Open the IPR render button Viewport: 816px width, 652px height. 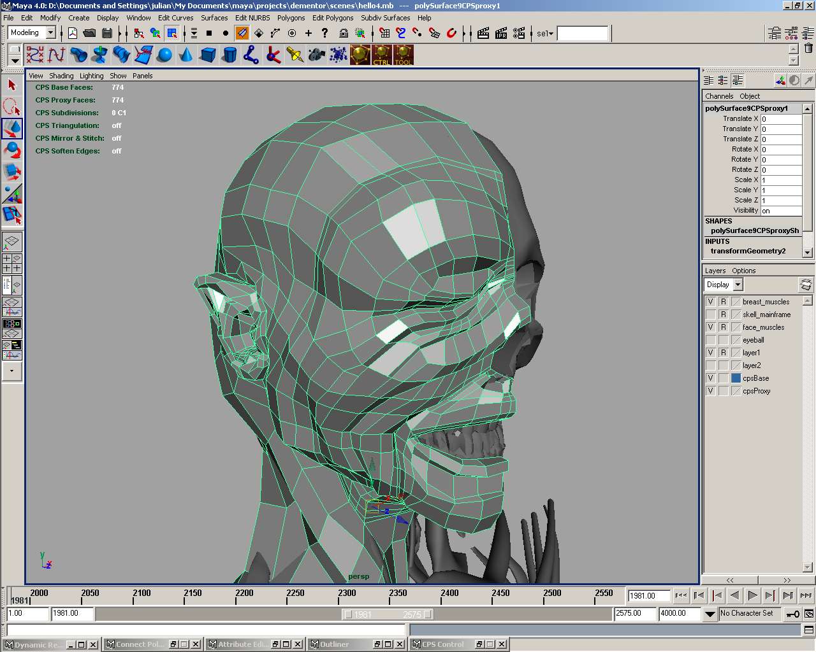click(x=501, y=33)
